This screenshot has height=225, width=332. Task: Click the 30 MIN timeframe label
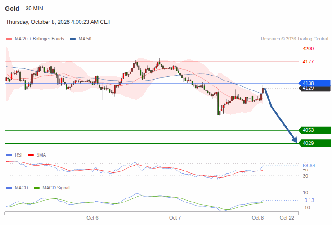click(34, 9)
